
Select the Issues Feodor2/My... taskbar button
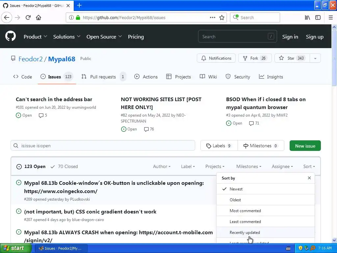point(61,248)
